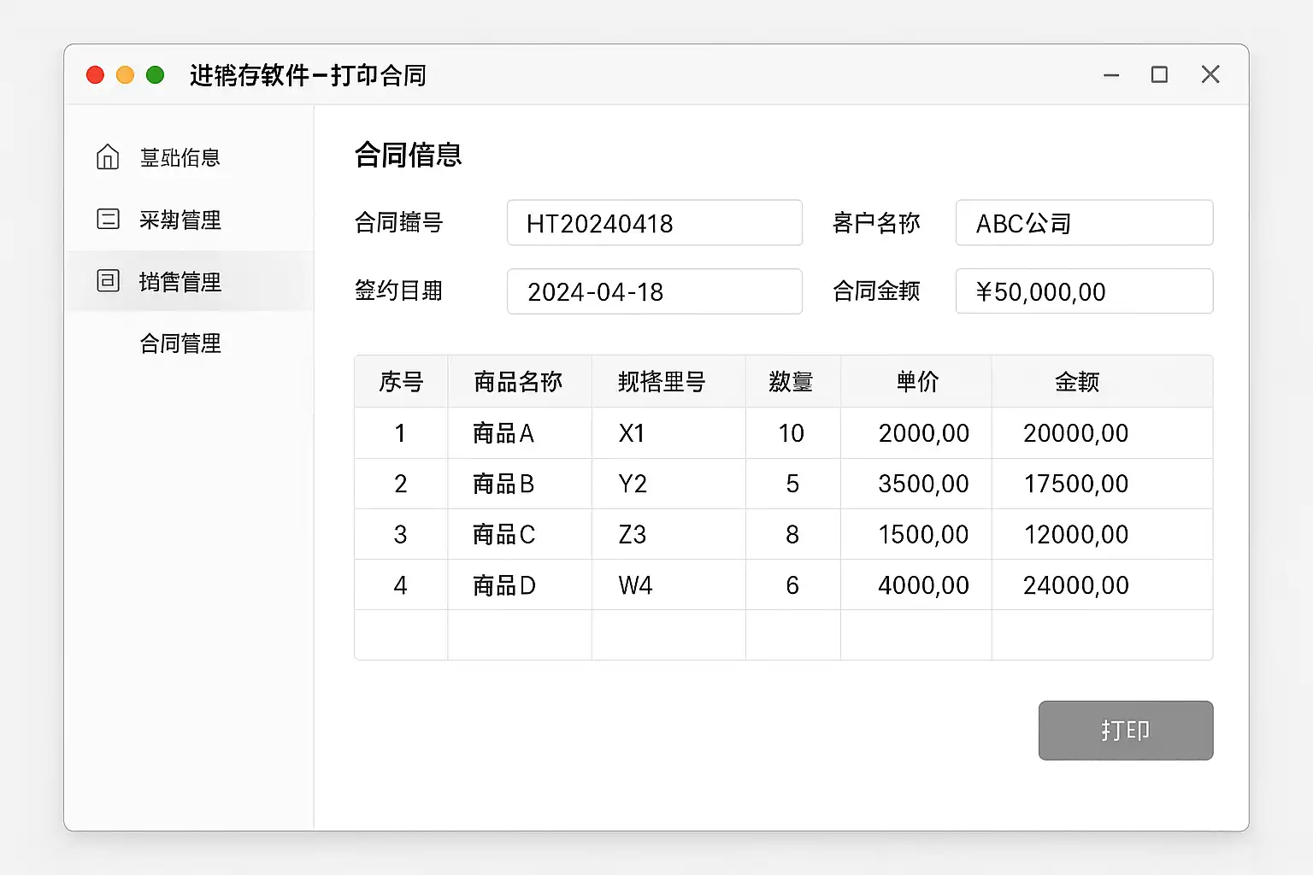Maximize the window using the square button
The width and height of the screenshot is (1313, 875).
[1159, 75]
